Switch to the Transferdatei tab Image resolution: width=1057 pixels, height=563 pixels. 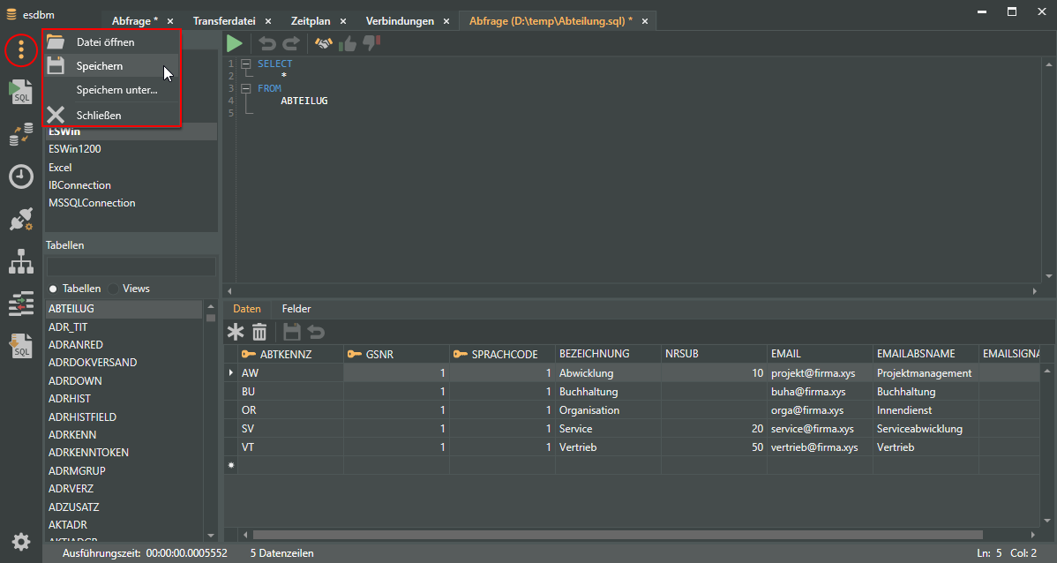(224, 21)
